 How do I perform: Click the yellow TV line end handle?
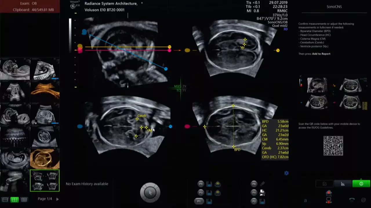[x=170, y=47]
